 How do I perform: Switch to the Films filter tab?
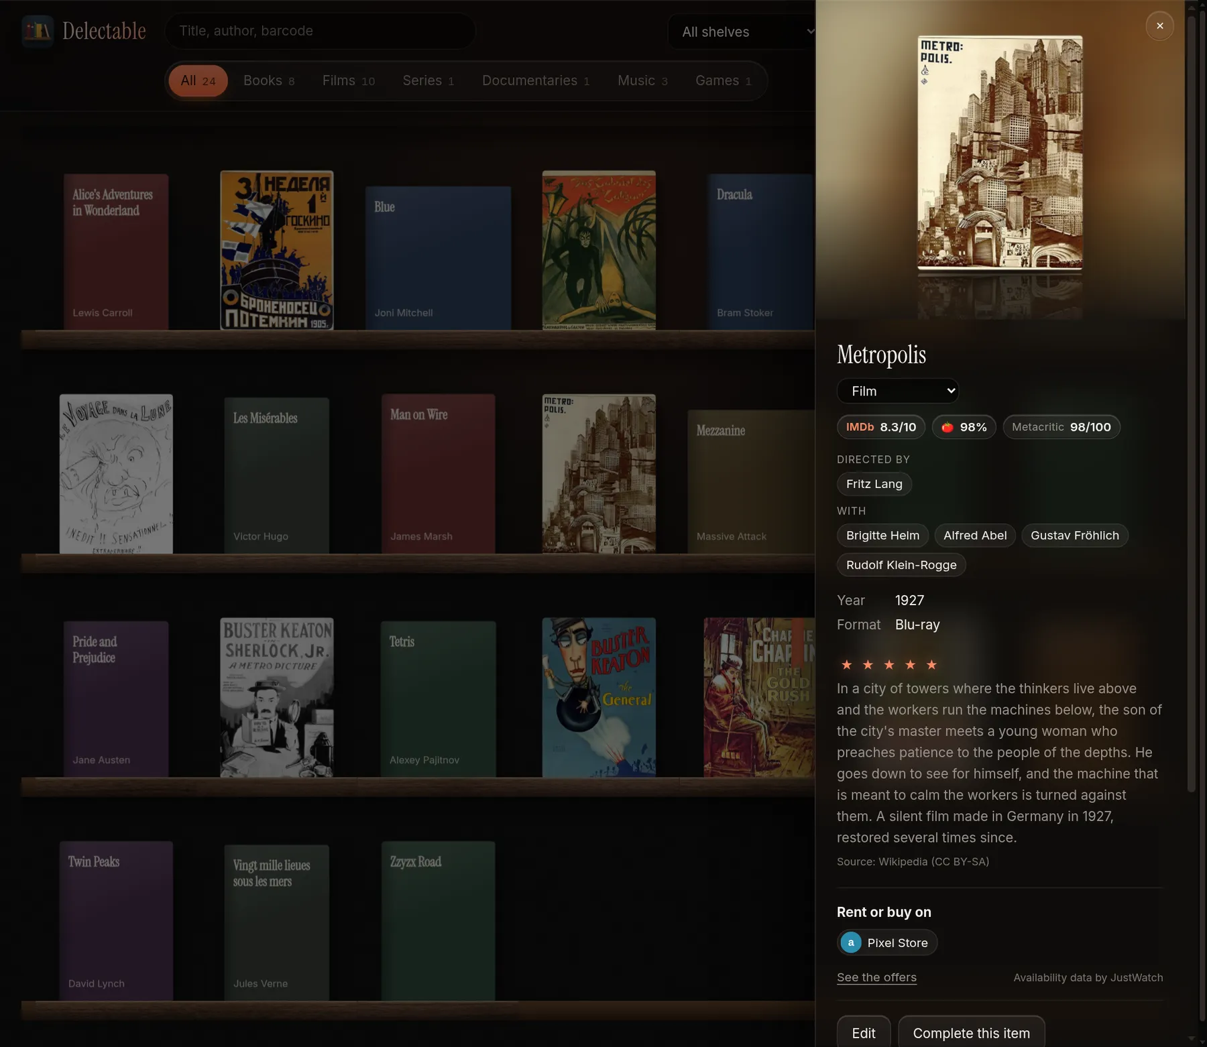[x=348, y=80]
